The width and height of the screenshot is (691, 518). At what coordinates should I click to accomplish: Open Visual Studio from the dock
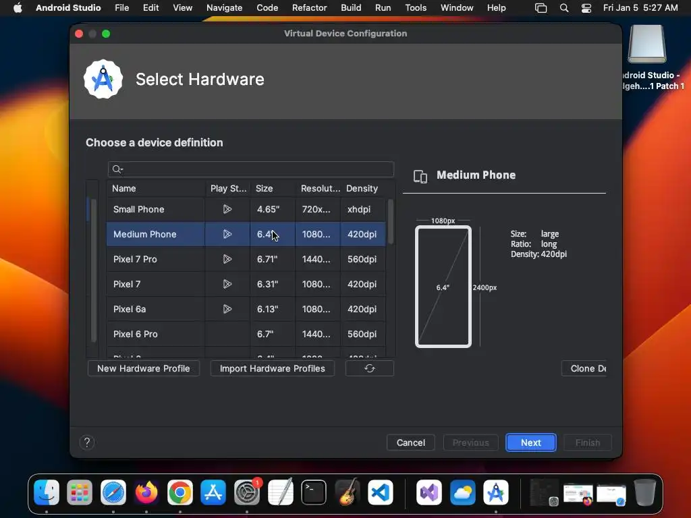[429, 492]
